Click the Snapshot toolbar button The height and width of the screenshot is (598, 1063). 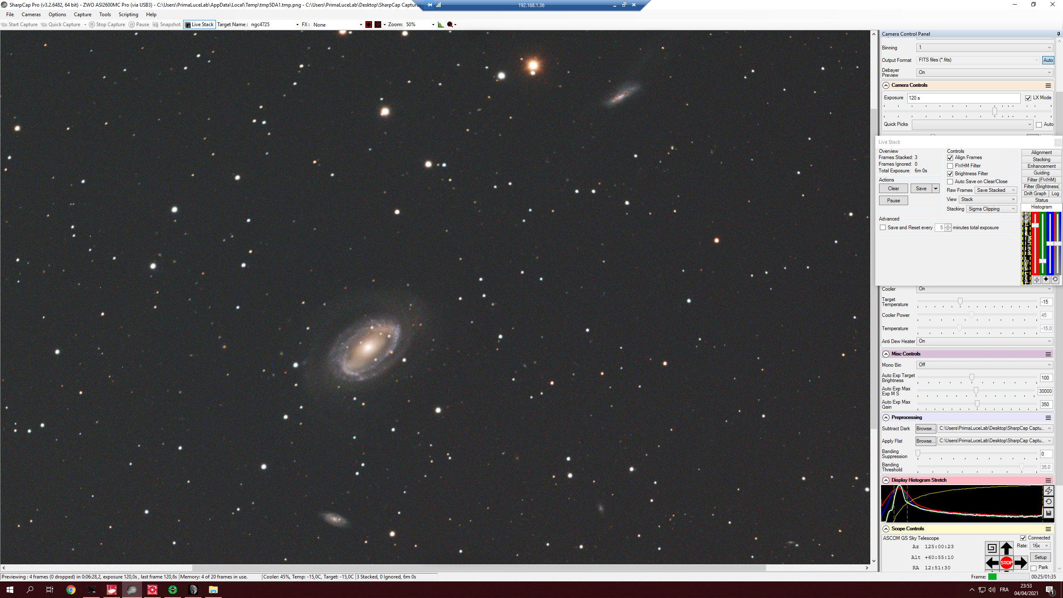167,25
